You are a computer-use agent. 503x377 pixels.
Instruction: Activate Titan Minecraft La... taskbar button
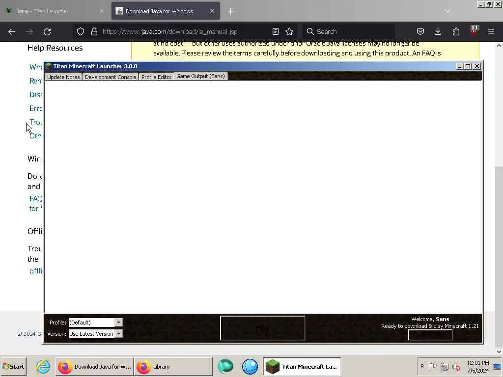click(302, 366)
